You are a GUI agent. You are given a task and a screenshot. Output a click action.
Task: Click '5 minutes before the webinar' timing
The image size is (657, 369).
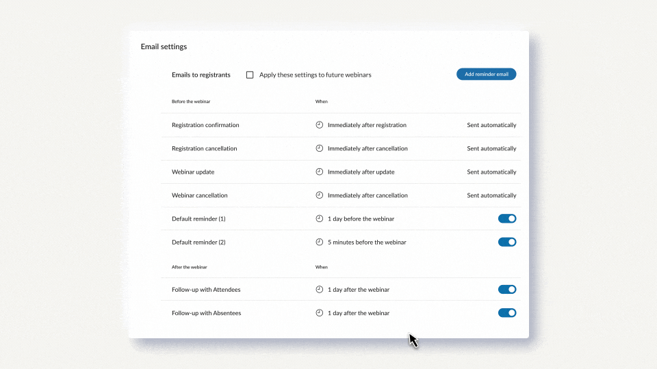pyautogui.click(x=367, y=242)
